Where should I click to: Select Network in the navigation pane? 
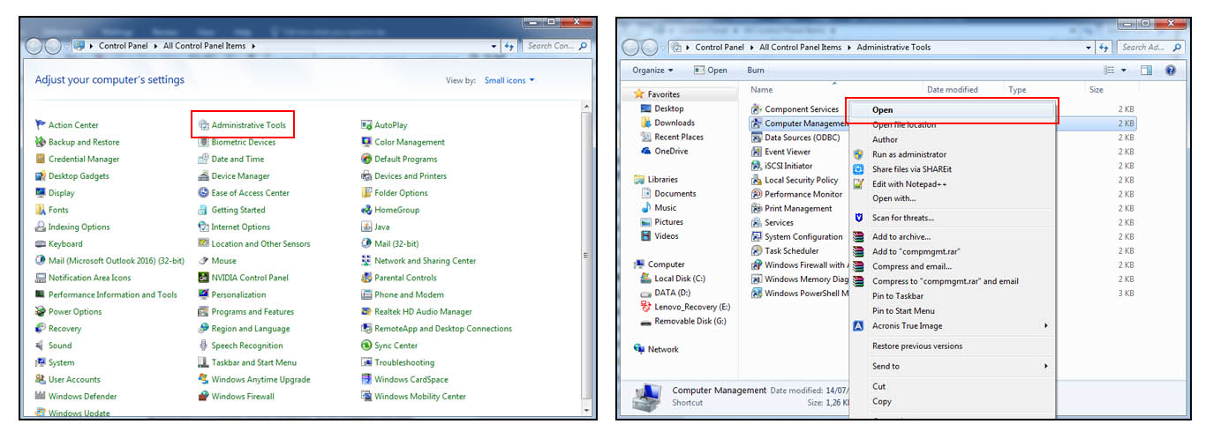pyautogui.click(x=656, y=349)
